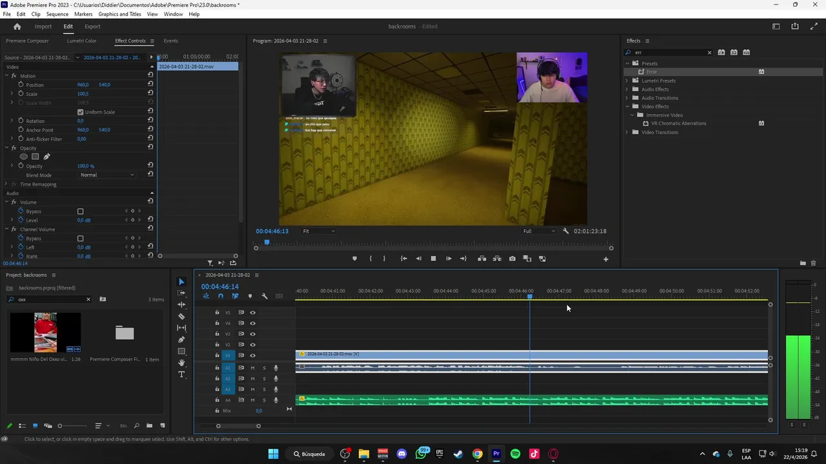Add marker in the program monitor
826x464 pixels.
(x=354, y=258)
